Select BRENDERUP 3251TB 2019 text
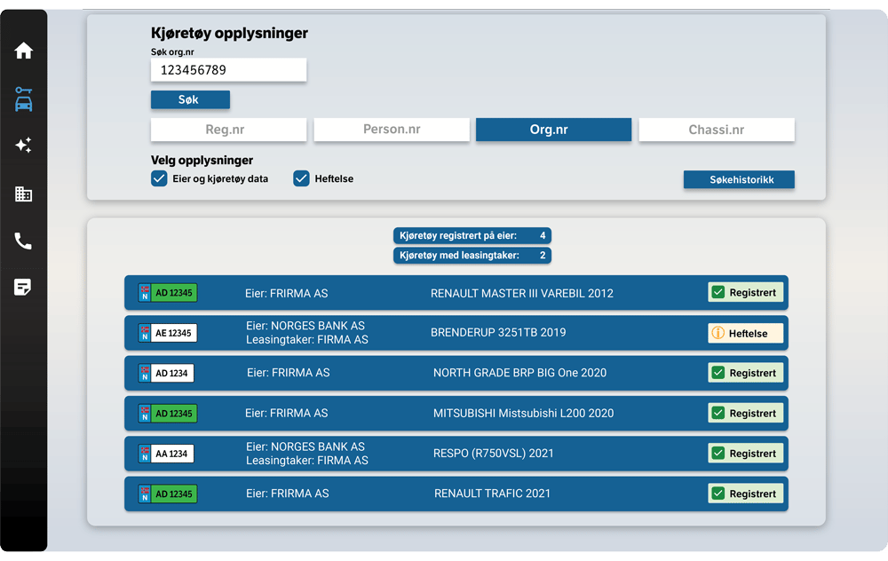 pyautogui.click(x=498, y=332)
